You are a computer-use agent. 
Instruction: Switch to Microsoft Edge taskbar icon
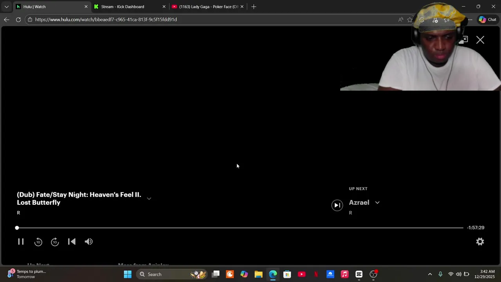(273, 274)
